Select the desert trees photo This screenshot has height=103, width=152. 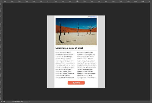tap(76, 31)
